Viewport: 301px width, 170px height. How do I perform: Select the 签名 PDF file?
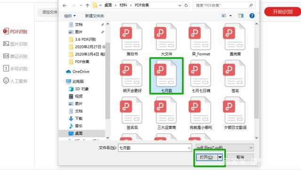point(235,76)
